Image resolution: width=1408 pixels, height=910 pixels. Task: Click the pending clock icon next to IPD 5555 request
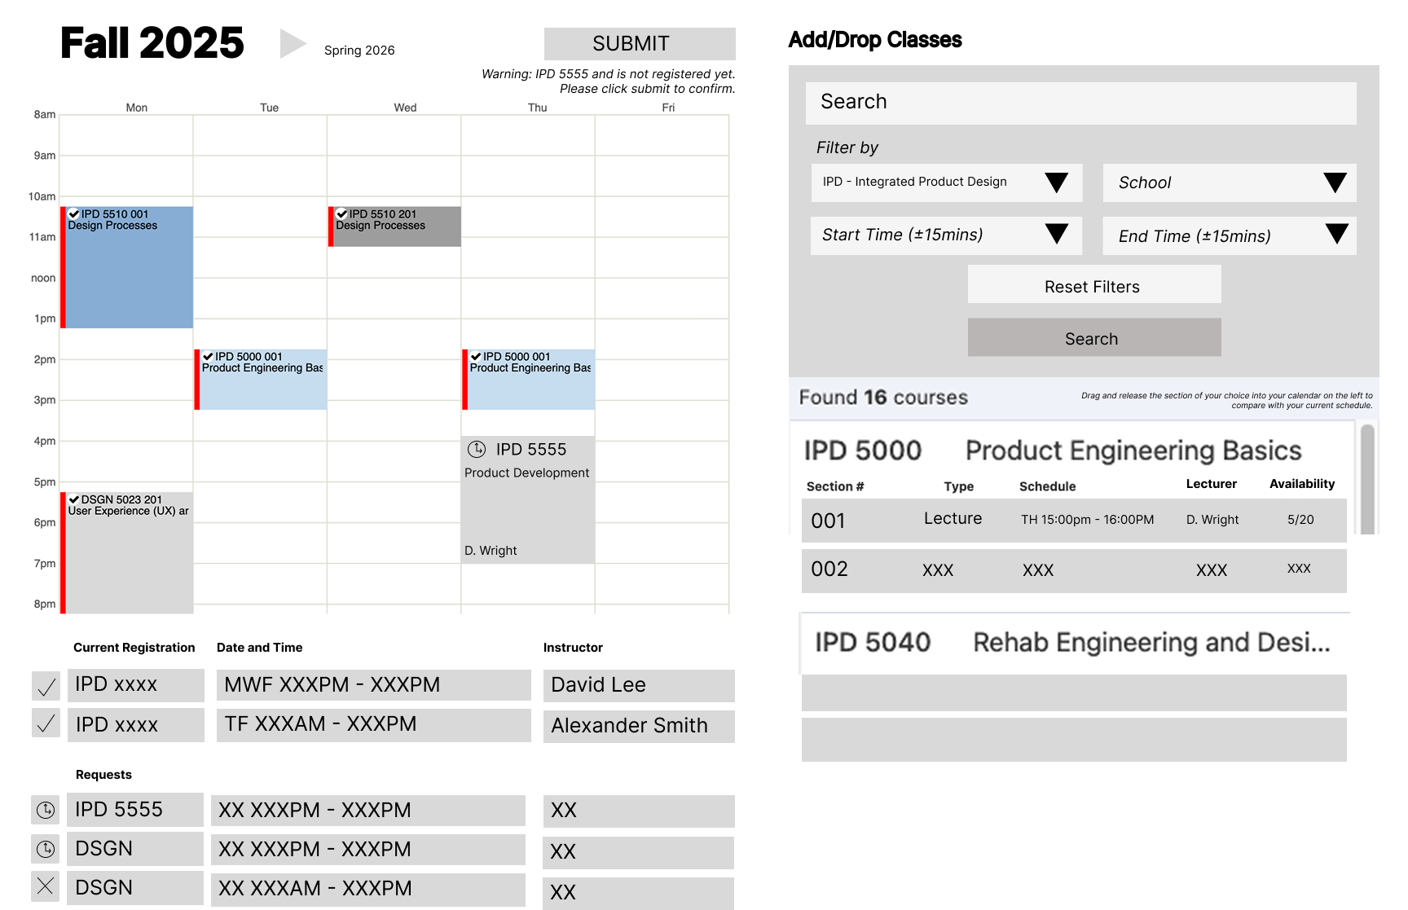(46, 810)
